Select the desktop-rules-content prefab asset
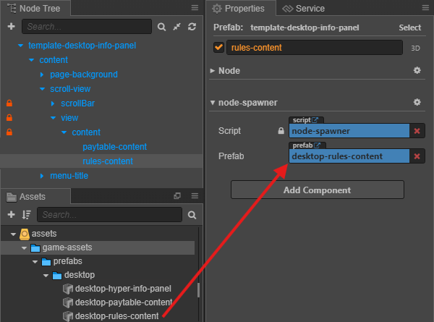 (111, 316)
